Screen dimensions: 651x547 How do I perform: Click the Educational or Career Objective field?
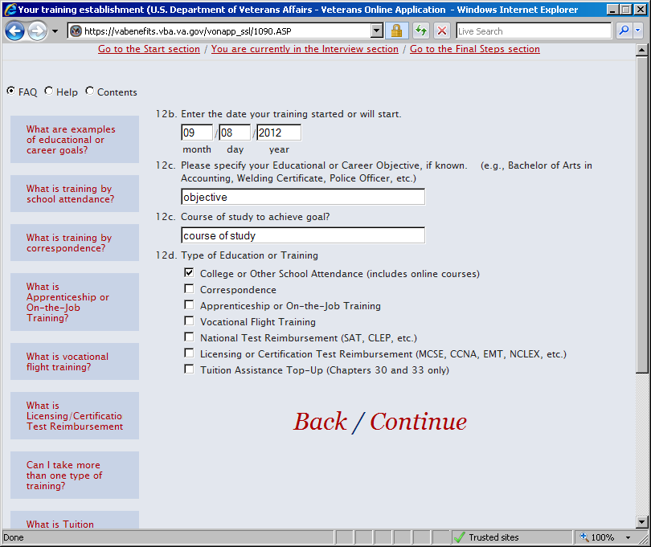click(303, 197)
